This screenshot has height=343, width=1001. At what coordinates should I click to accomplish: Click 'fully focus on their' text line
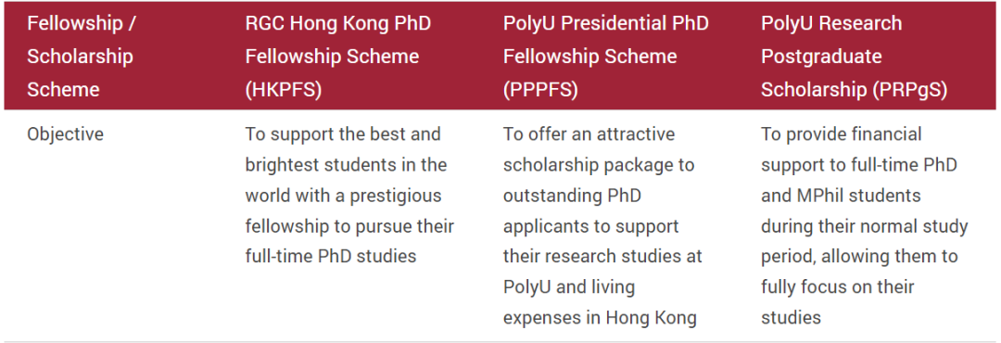click(x=838, y=287)
